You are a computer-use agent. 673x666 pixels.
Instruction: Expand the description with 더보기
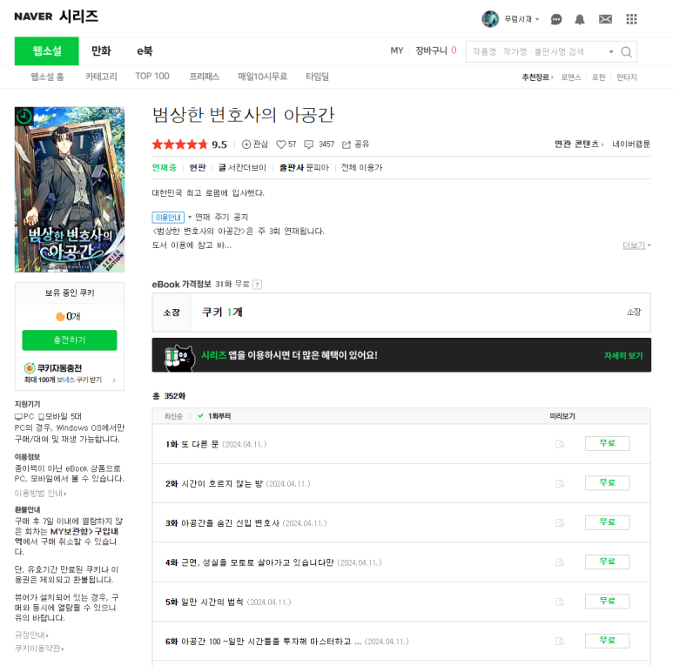636,246
